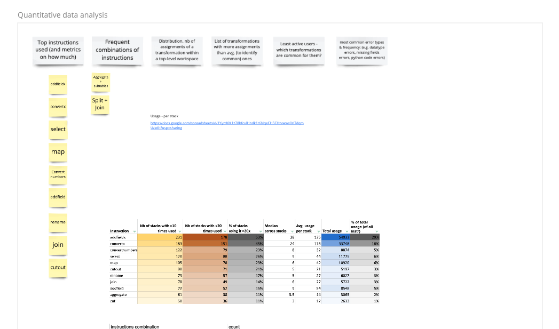Select the 'cutout' sticky note
559x329 pixels.
point(58,268)
